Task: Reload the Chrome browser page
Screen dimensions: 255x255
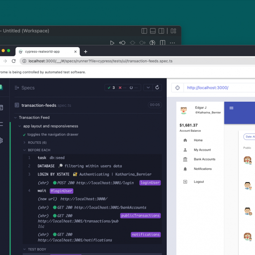Action: tap(14, 61)
